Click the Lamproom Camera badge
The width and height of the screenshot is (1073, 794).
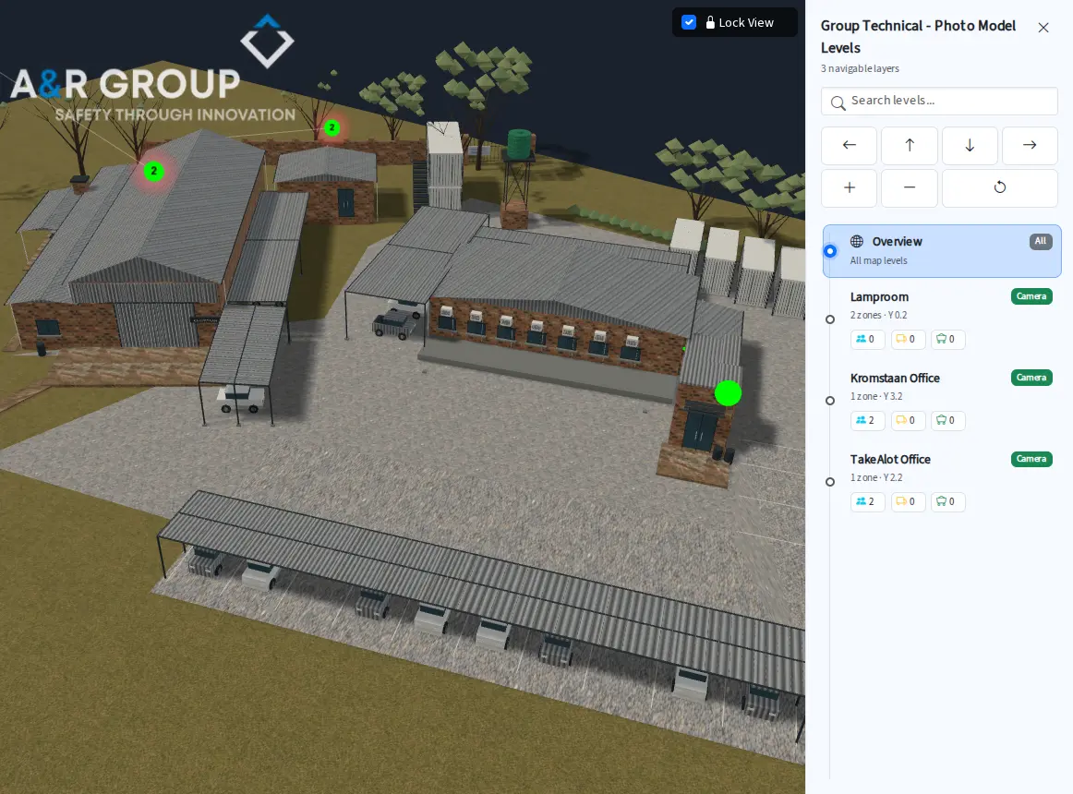pyautogui.click(x=1031, y=296)
